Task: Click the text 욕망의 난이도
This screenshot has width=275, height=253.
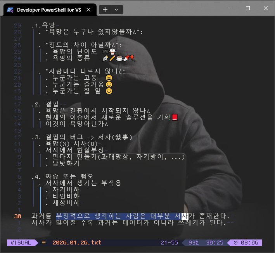Action: pos(75,51)
